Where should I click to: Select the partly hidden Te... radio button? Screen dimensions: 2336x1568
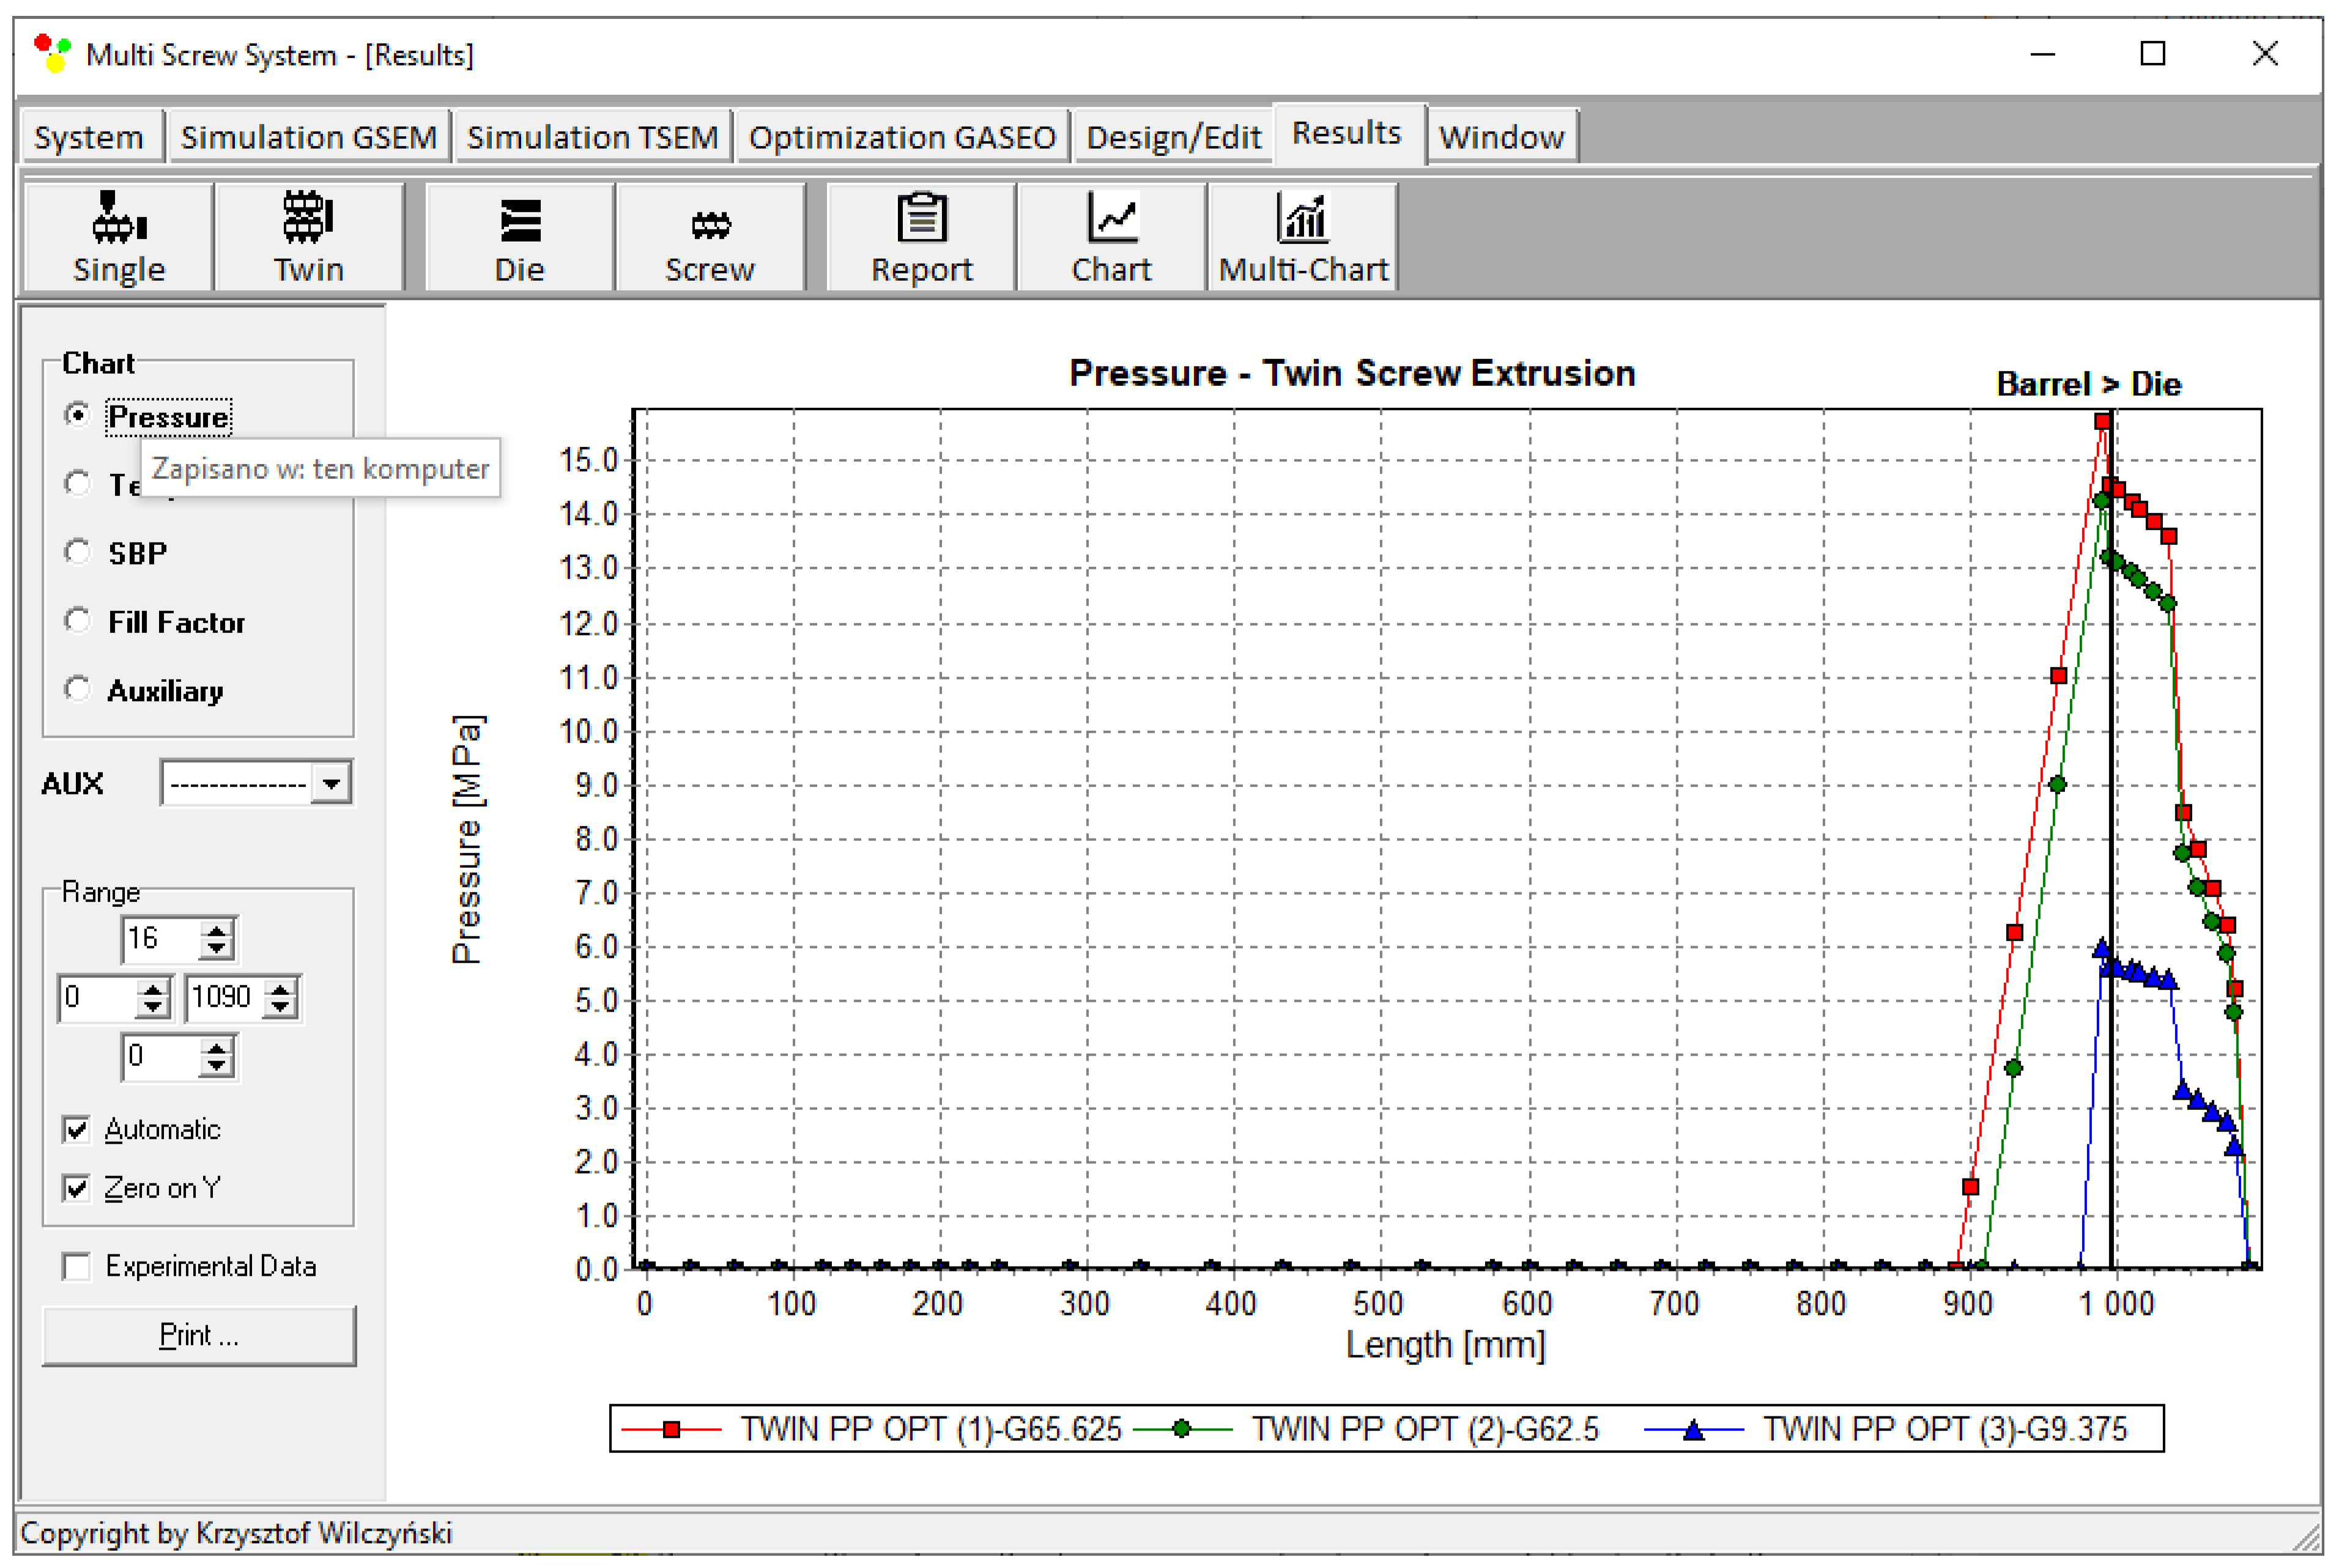pos(77,483)
